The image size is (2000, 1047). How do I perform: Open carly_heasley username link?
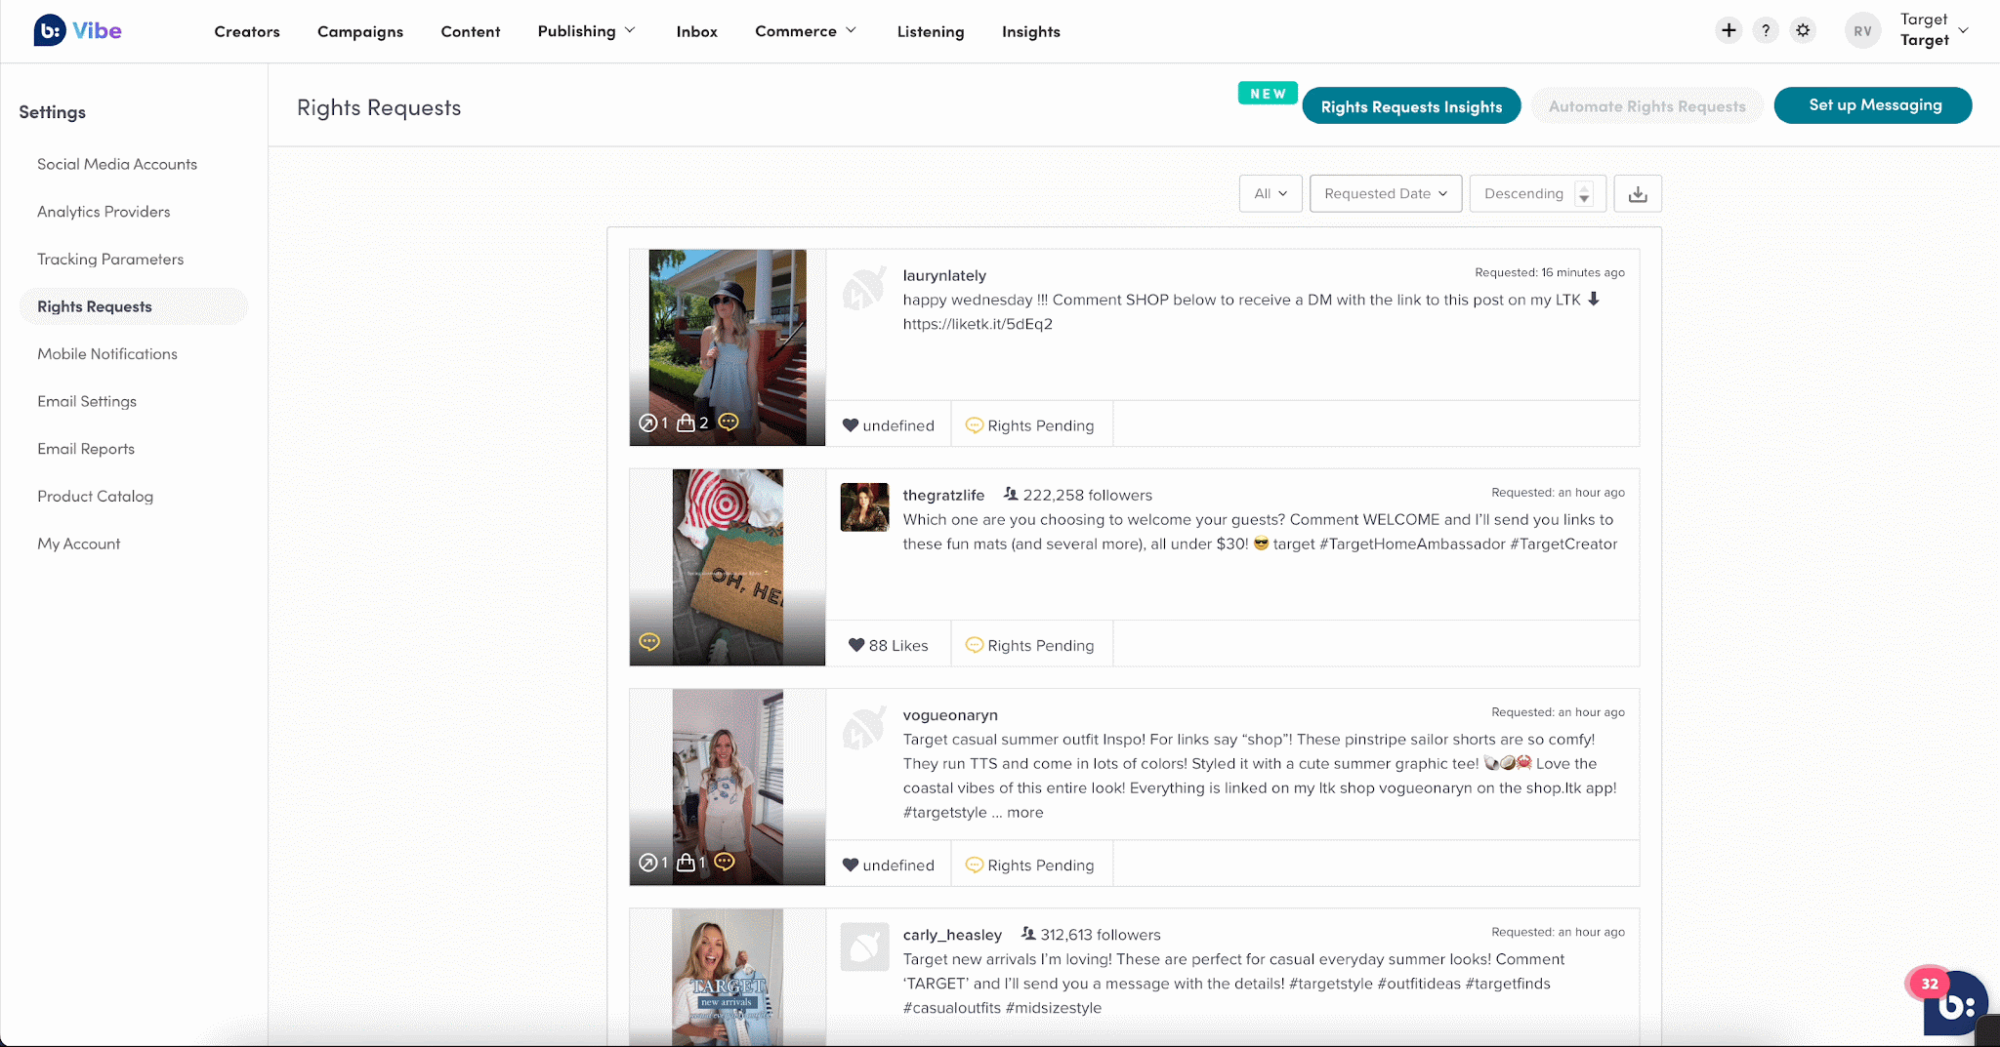[x=952, y=935]
